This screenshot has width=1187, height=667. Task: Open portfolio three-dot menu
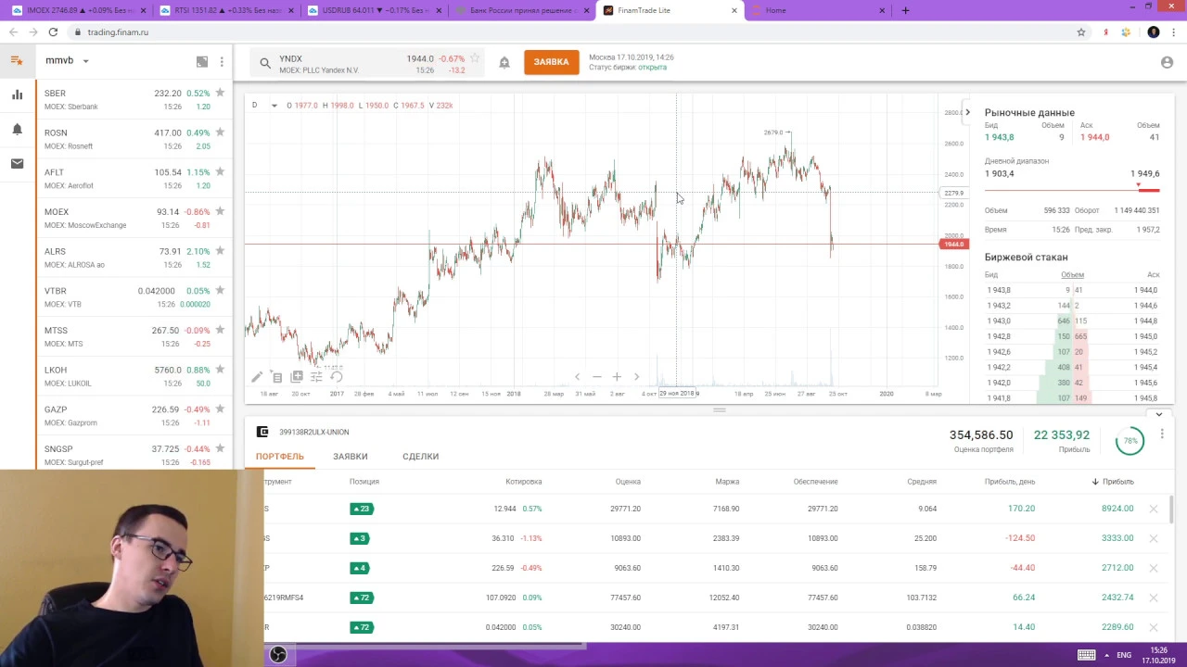[x=1162, y=434]
